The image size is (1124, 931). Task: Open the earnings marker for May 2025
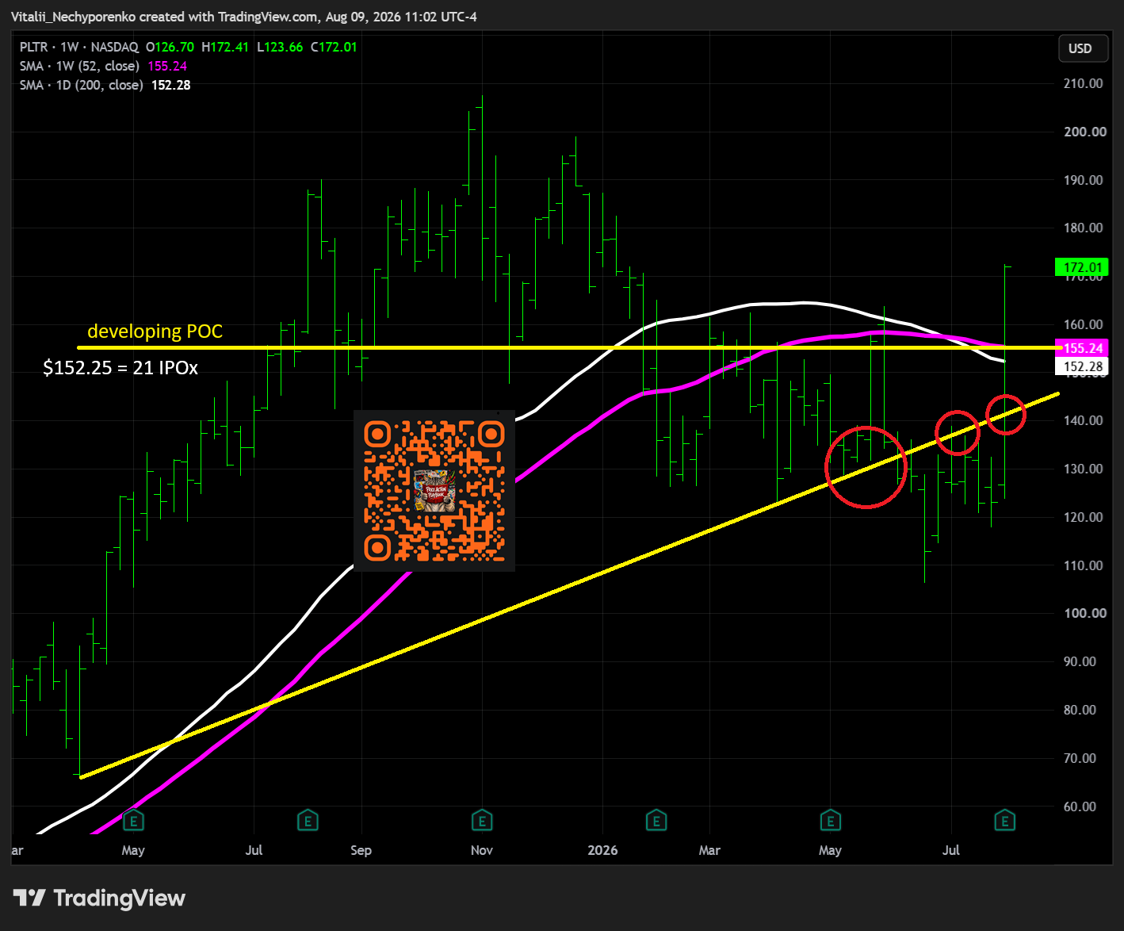click(x=134, y=821)
